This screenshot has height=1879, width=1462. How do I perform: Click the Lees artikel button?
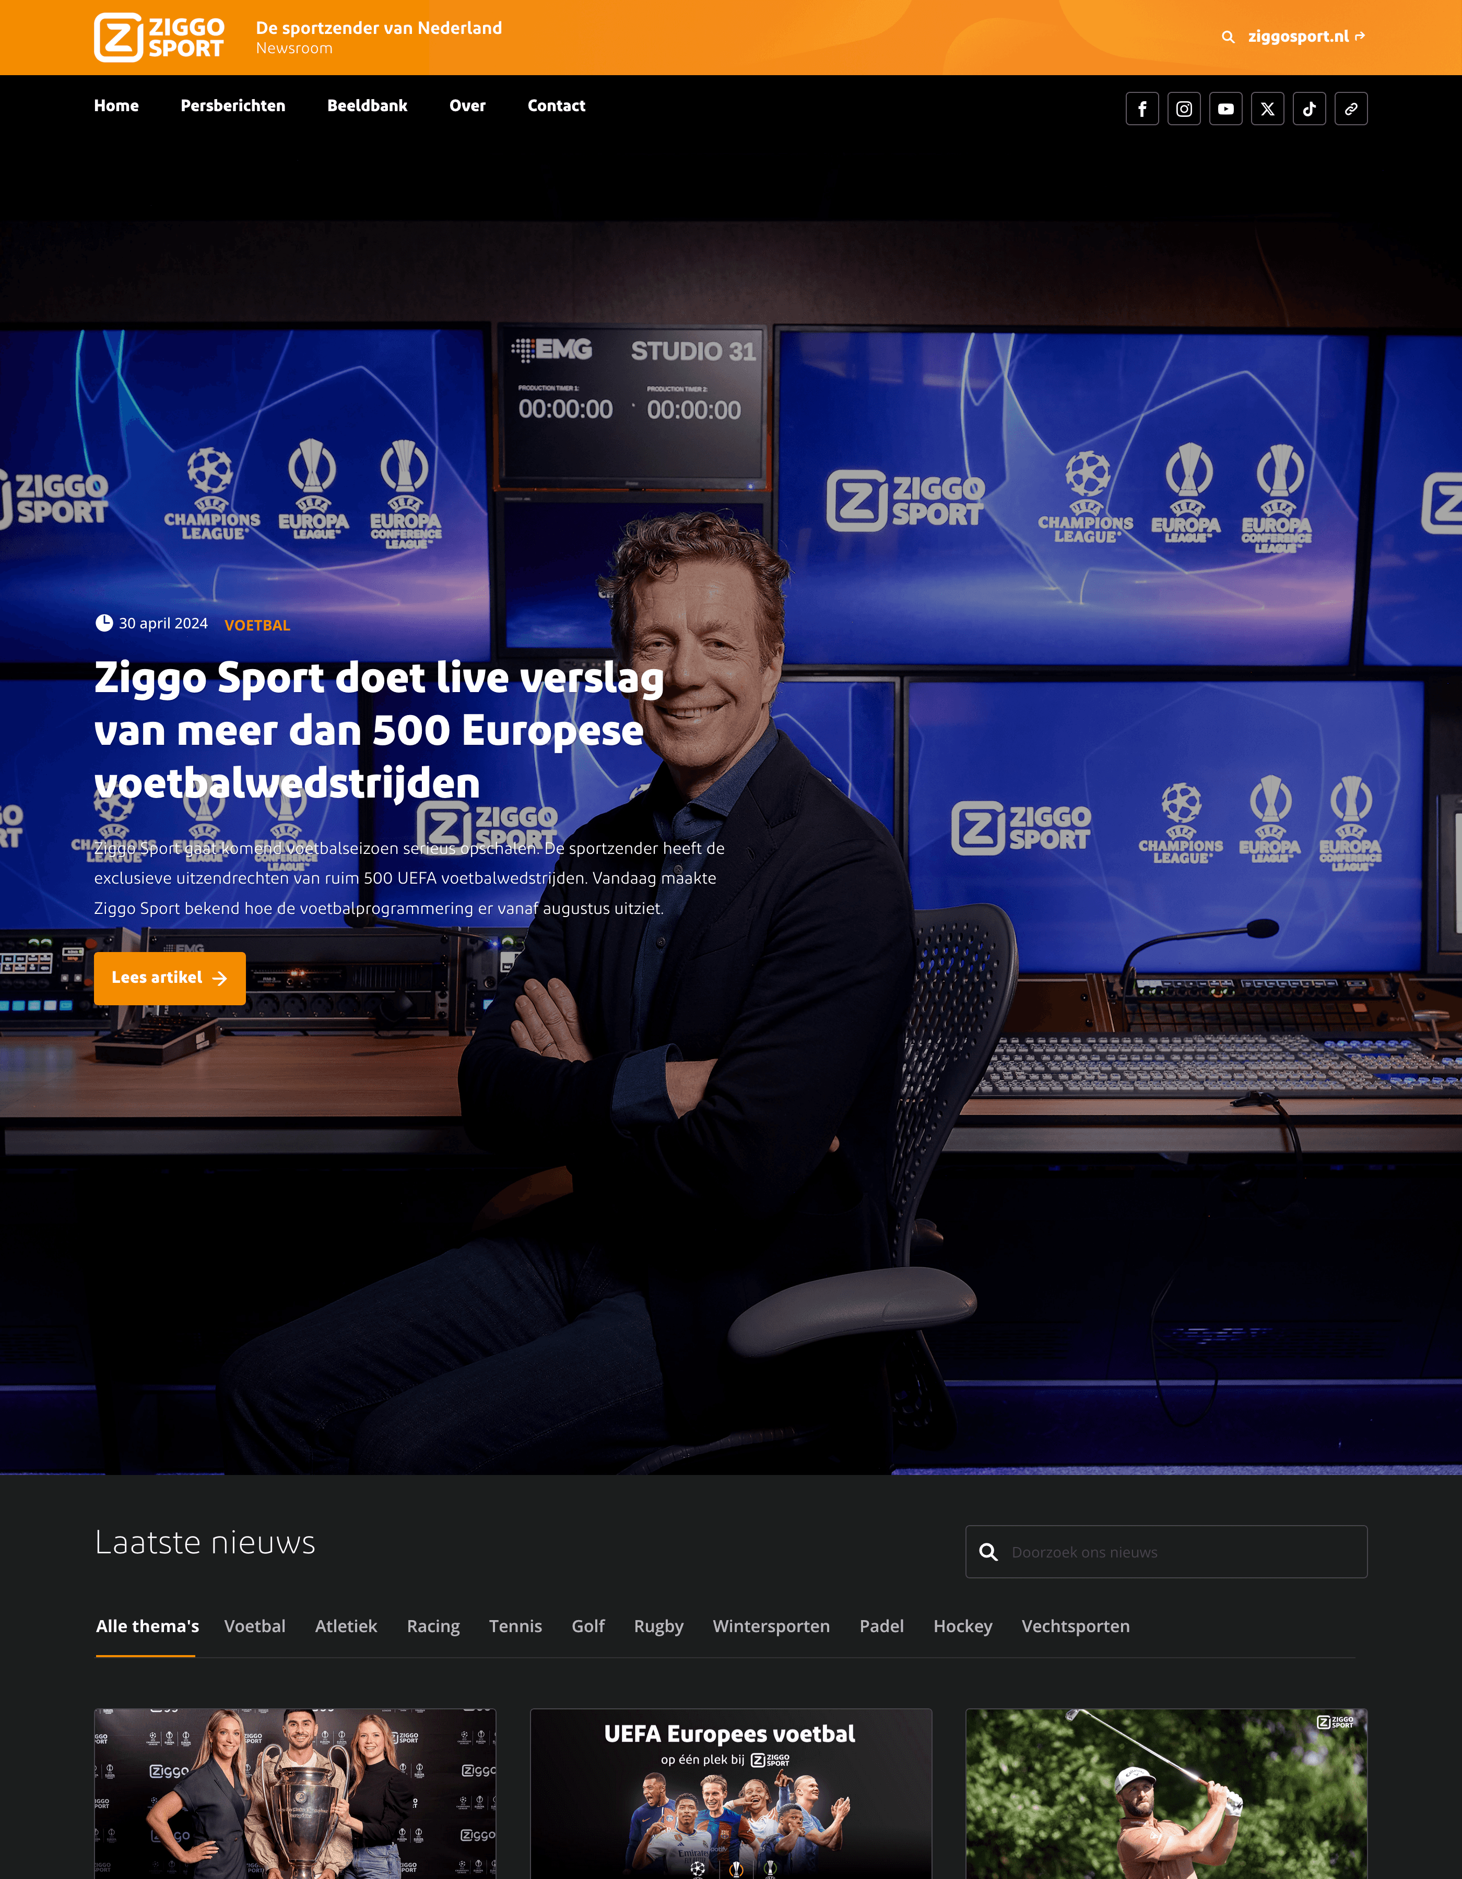[x=170, y=978]
